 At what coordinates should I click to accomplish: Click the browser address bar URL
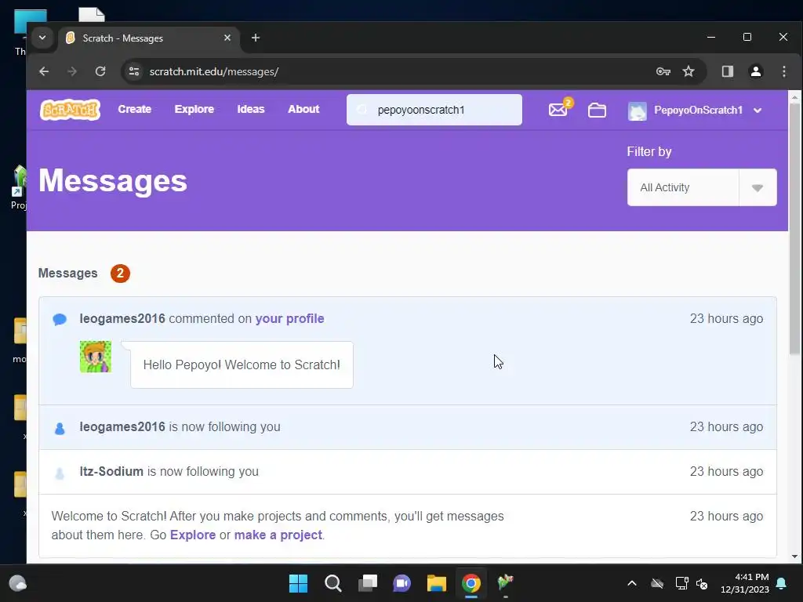214,71
